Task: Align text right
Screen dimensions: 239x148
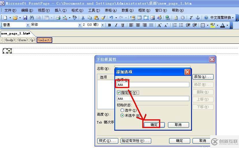Action: [145, 25]
